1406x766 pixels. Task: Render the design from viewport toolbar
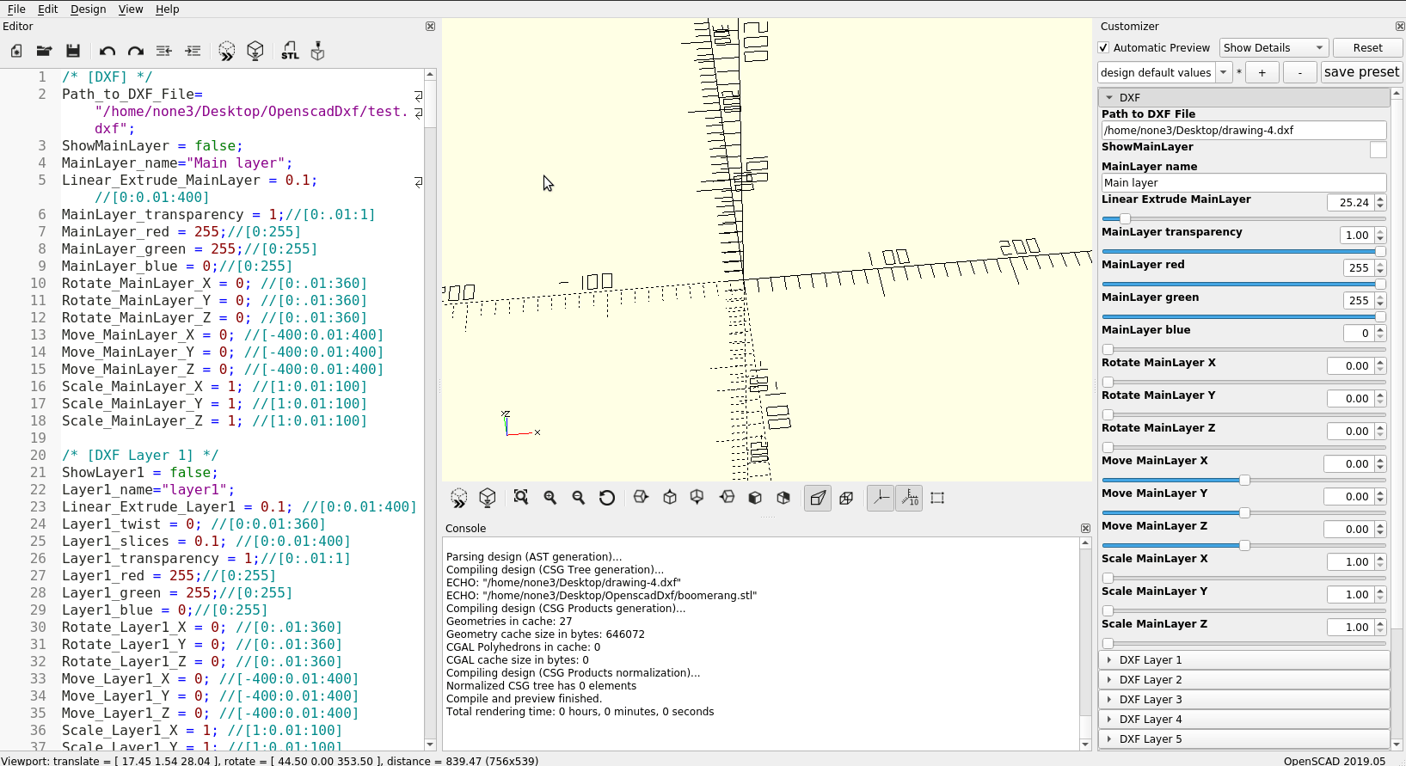[488, 498]
